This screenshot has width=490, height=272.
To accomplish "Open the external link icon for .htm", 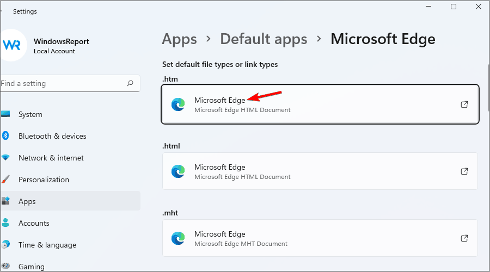I will click(464, 104).
